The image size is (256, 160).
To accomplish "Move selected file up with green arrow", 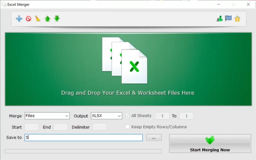I will [x=47, y=19].
